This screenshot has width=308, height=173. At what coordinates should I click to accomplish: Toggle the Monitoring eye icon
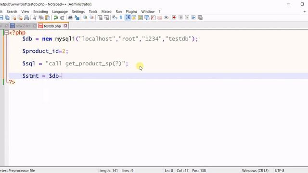point(166,18)
